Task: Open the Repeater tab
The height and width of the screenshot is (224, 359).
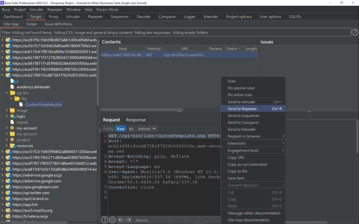Action: [95, 17]
